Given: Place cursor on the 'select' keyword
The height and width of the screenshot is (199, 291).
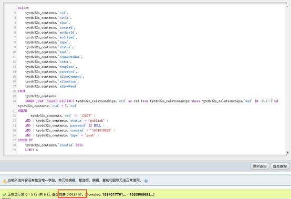Looking at the screenshot, I should pos(24,8).
